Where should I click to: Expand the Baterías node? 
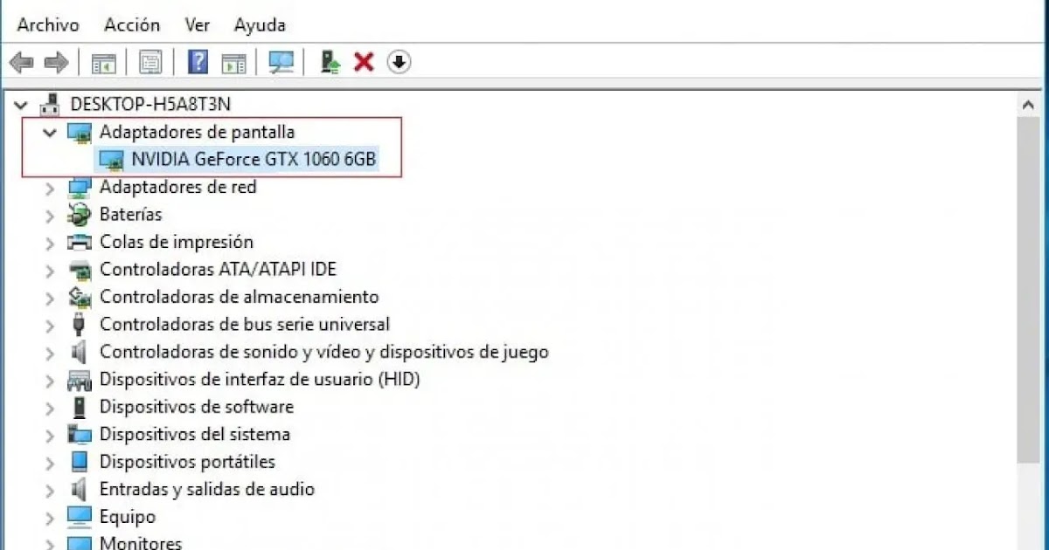[50, 214]
